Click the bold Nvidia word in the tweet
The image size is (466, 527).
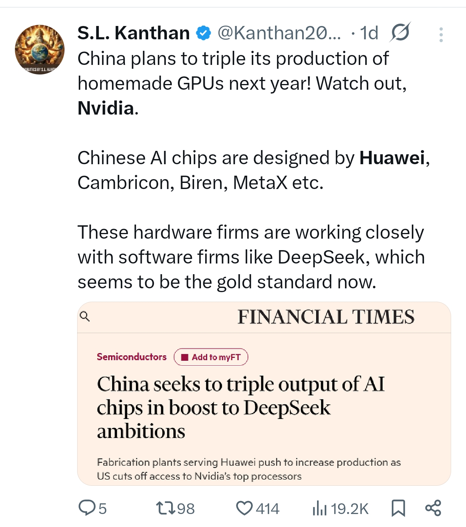tap(106, 108)
